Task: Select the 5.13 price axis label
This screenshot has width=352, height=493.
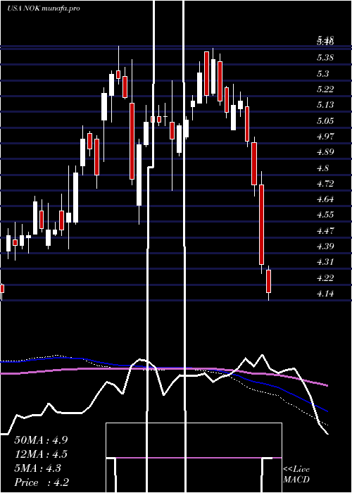Action: tap(325, 105)
